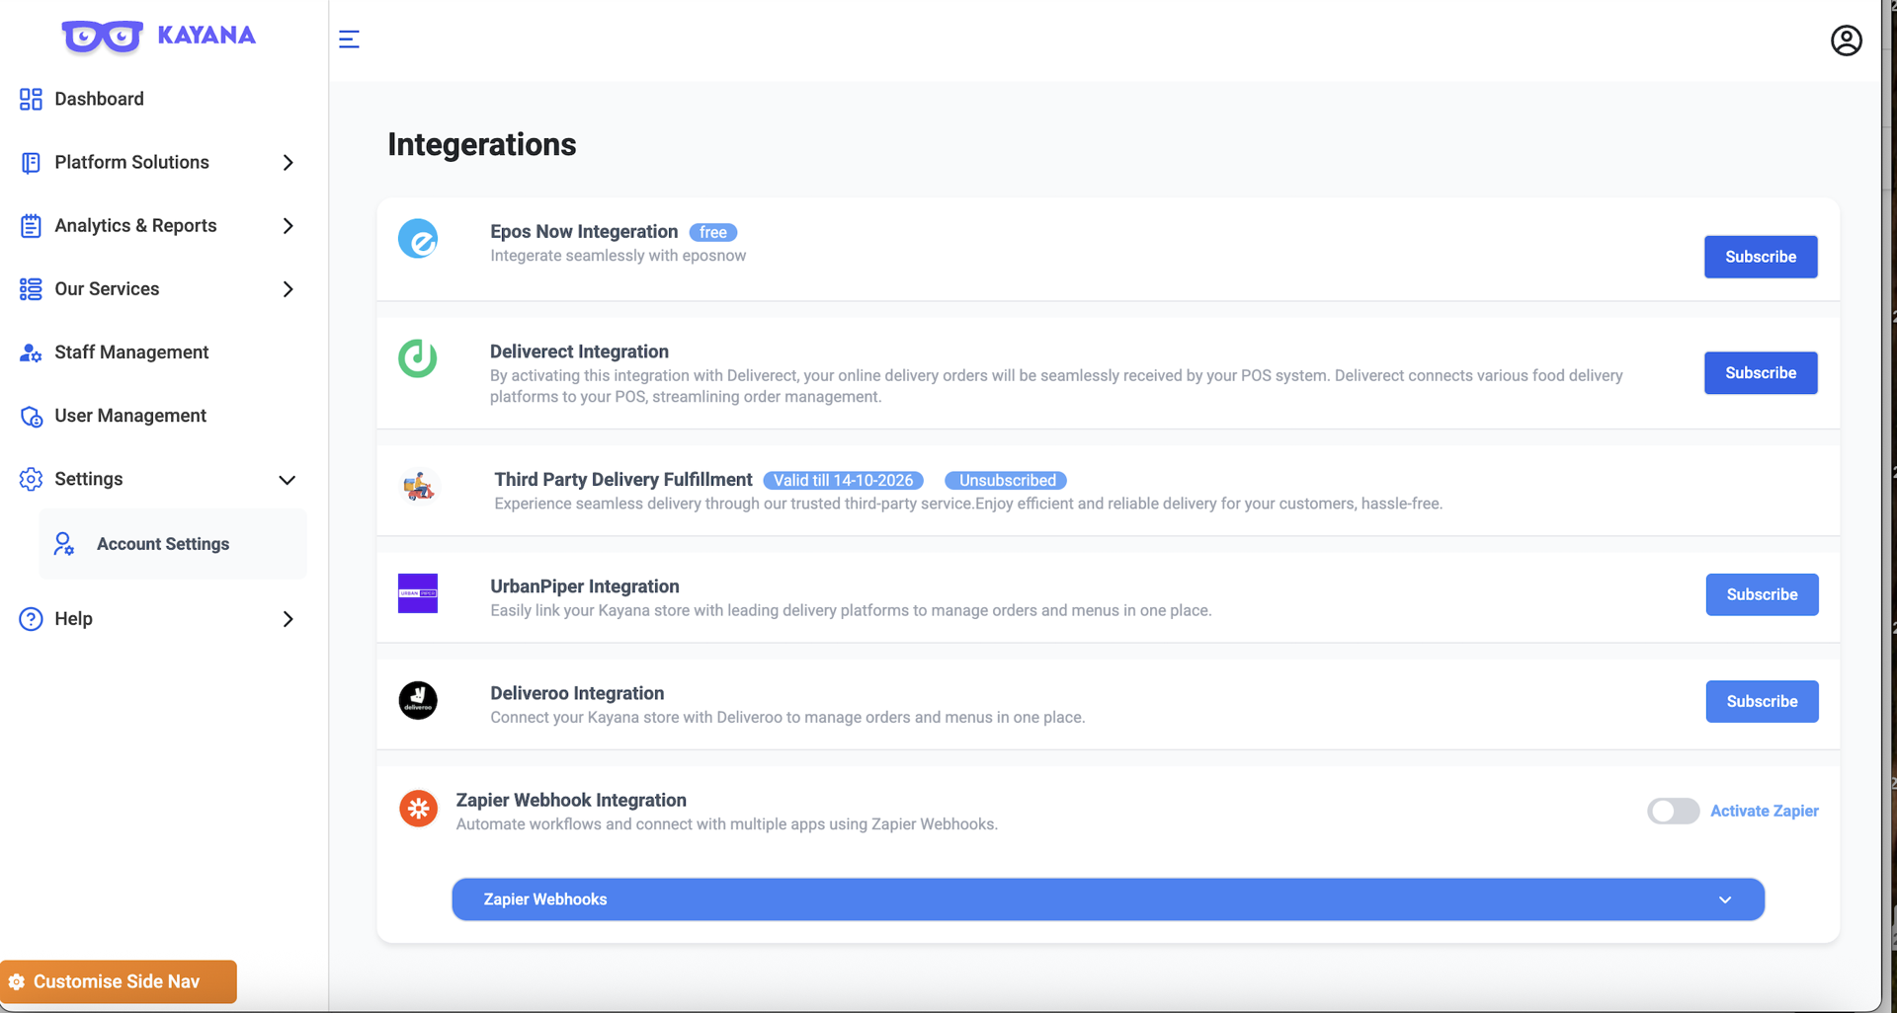Screen dimensions: 1897x1013
Task: Click the Analytics & Reports clipboard icon
Action: pos(31,226)
